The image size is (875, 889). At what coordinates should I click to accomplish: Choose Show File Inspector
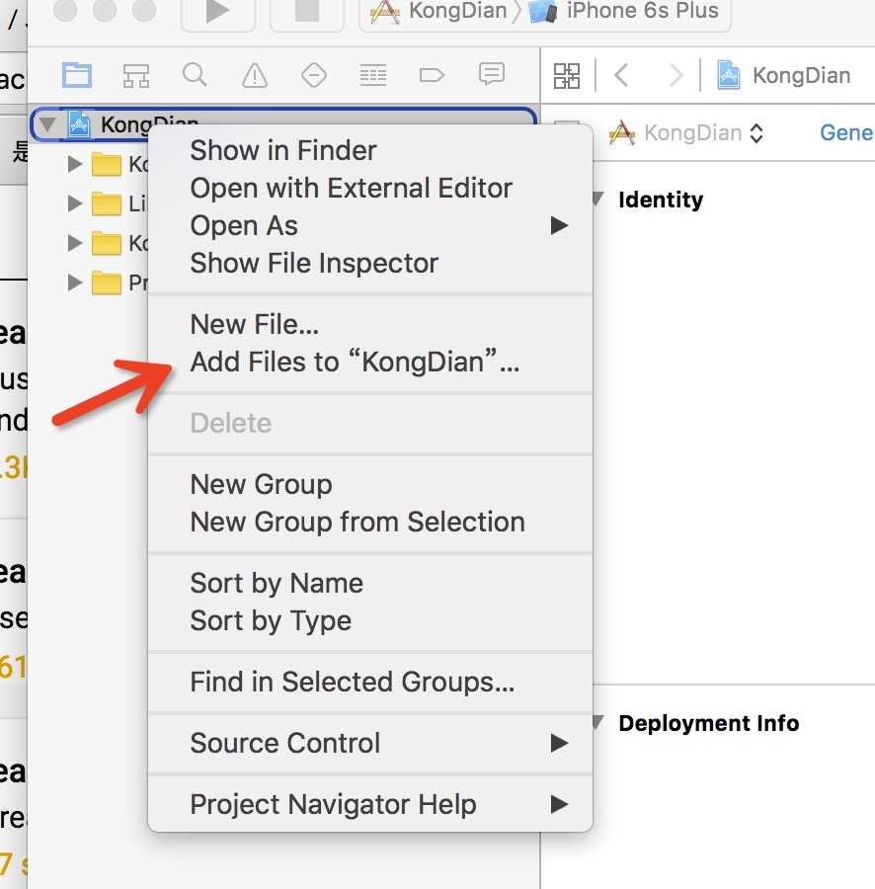coord(370,263)
